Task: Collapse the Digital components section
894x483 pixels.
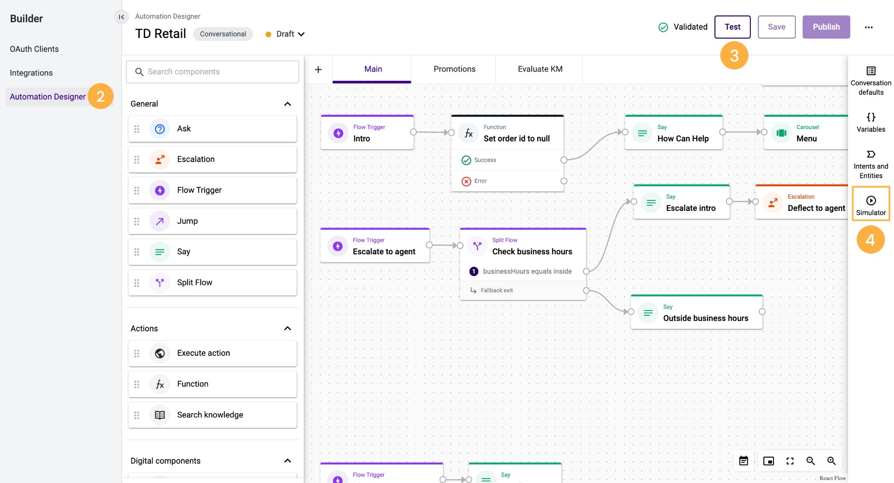Action: coord(287,461)
